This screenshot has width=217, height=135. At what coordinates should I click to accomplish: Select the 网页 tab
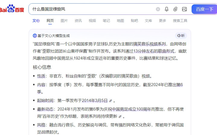[50, 21]
